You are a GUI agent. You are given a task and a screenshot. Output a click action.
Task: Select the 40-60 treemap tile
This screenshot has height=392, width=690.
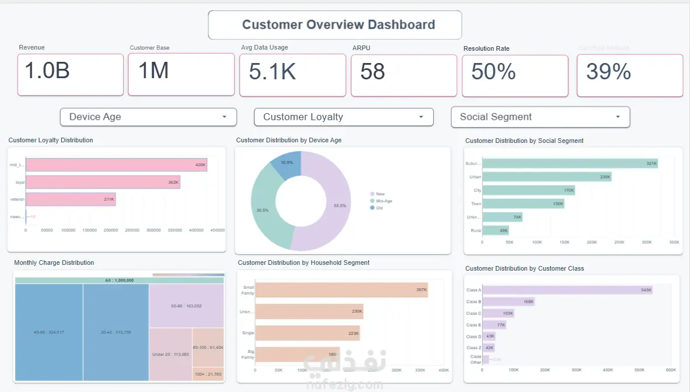(x=49, y=332)
